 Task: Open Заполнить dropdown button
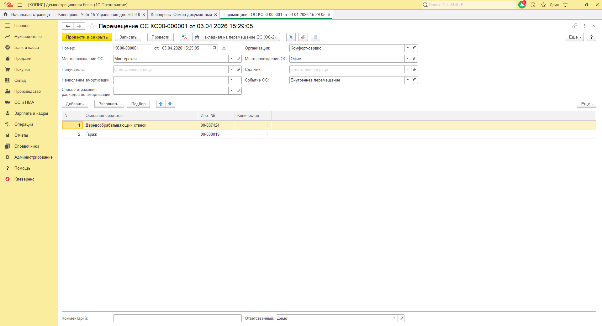[x=109, y=104]
